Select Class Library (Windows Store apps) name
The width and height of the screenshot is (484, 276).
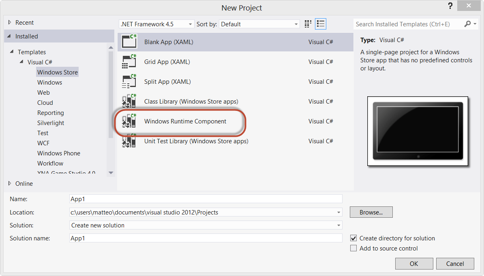[191, 101]
